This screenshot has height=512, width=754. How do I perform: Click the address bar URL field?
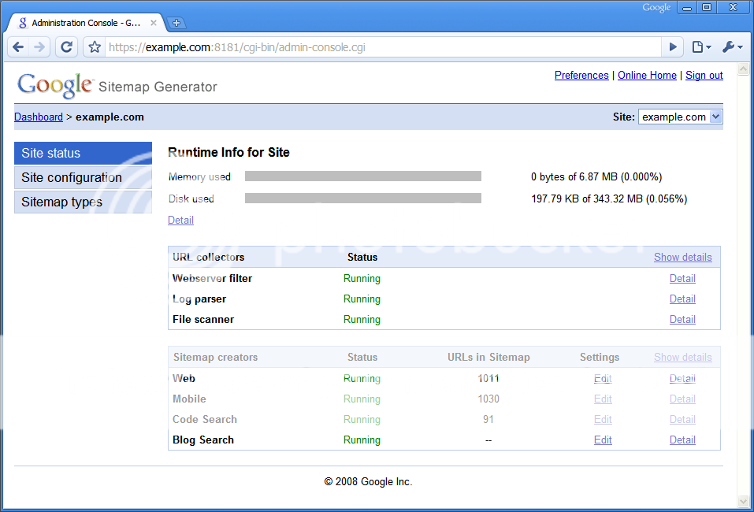[378, 47]
